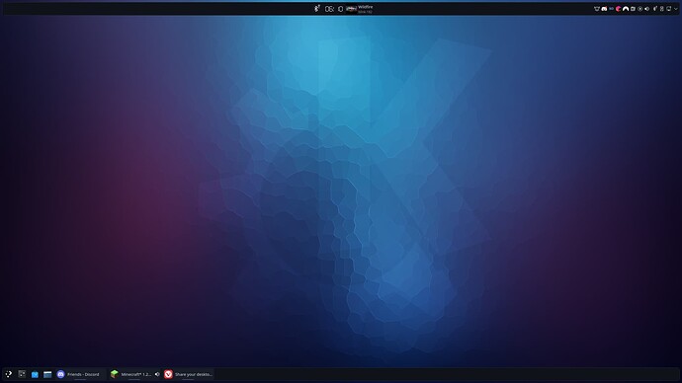Switch to the Friends - Discord window
Image resolution: width=682 pixels, height=383 pixels.
(x=79, y=374)
